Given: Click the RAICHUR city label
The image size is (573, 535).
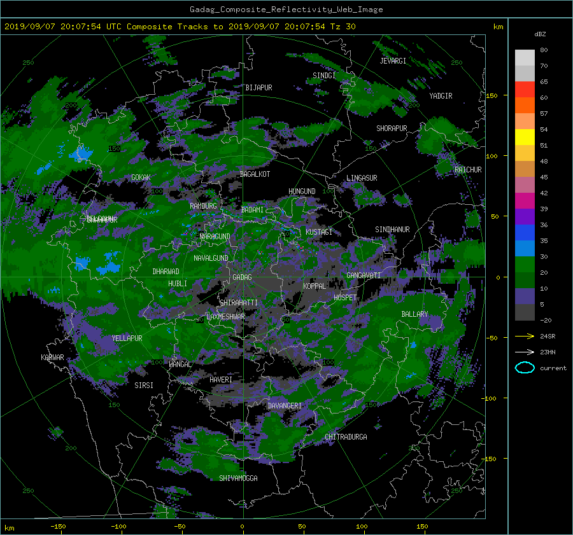Looking at the screenshot, I should (x=468, y=170).
